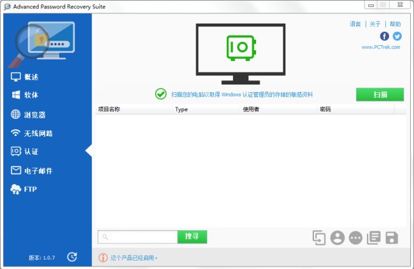Image resolution: width=414 pixels, height=269 pixels.
Task: Sort by the Type column header
Action: tap(206, 109)
